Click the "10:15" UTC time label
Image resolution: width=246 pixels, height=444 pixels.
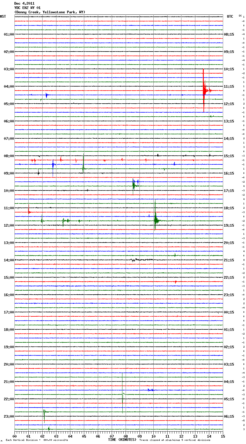pyautogui.click(x=229, y=69)
